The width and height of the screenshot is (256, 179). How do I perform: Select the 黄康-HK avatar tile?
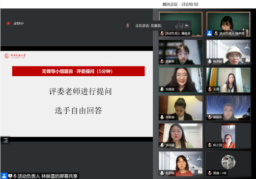(x=228, y=164)
